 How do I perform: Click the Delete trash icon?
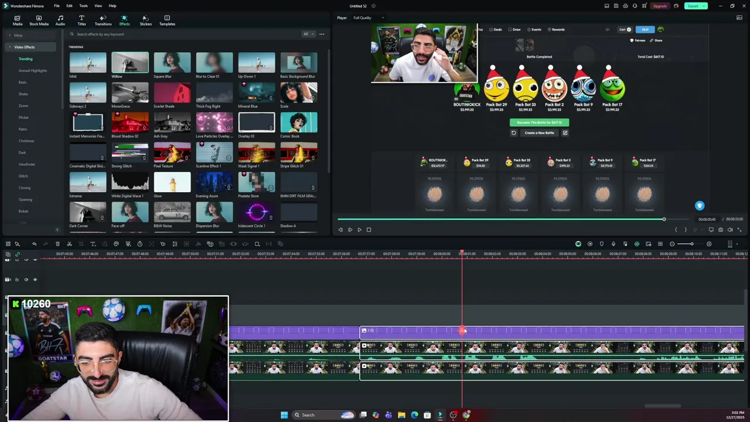click(57, 244)
